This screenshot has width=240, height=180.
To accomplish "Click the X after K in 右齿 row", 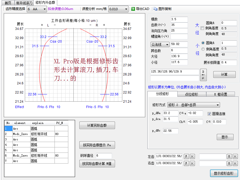I will [235, 163].
